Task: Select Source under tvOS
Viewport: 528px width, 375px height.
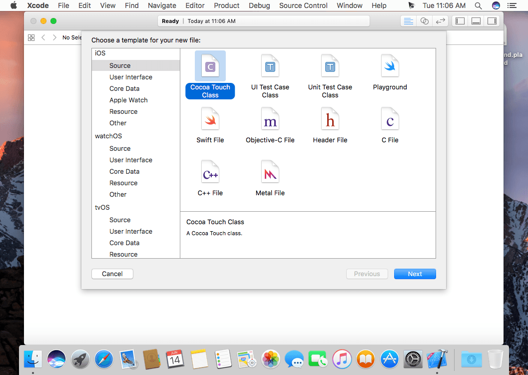Action: (136, 220)
